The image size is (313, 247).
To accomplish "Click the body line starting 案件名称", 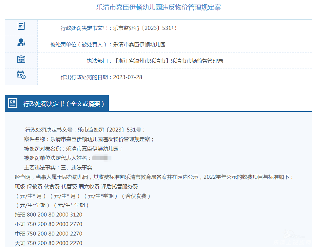I will [x=89, y=139].
